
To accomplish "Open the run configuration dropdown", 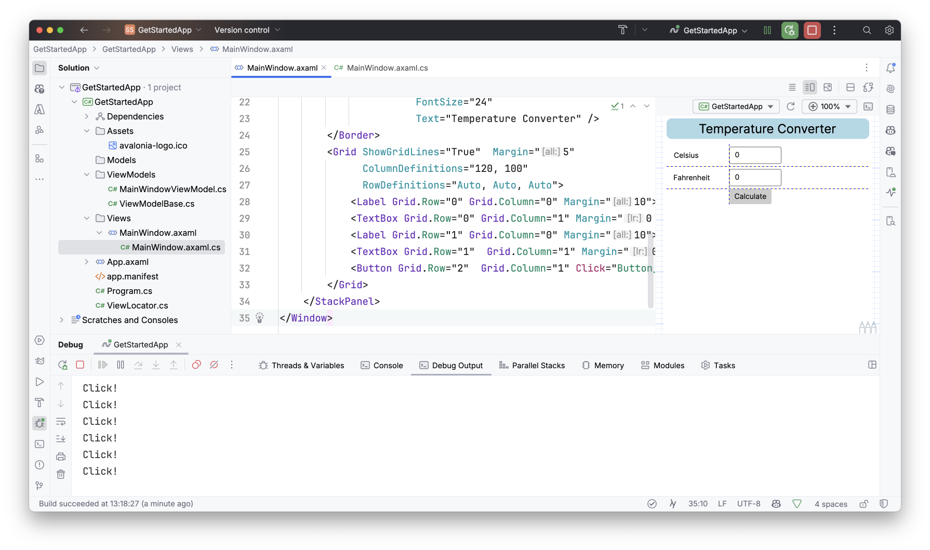I will pos(708,30).
